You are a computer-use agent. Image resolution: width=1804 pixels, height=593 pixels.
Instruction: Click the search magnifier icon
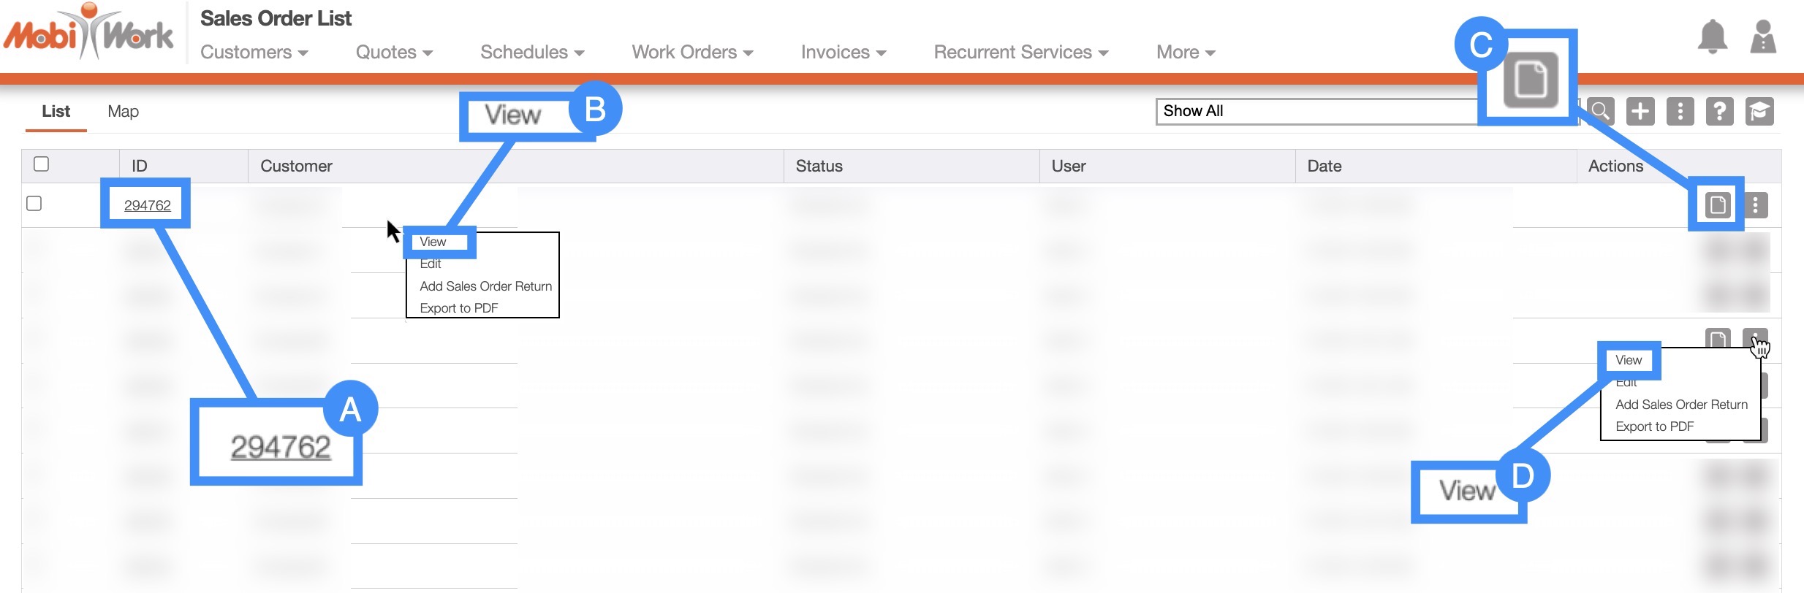pyautogui.click(x=1600, y=112)
